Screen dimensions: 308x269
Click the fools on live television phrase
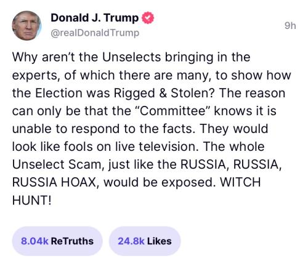coord(131,147)
